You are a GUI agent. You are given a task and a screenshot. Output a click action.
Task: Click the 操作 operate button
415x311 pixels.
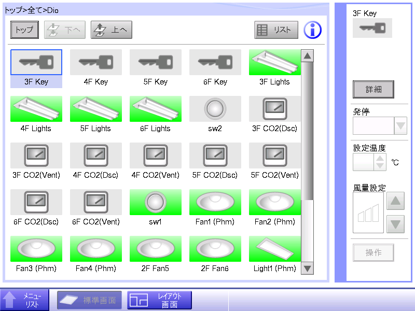[374, 252]
